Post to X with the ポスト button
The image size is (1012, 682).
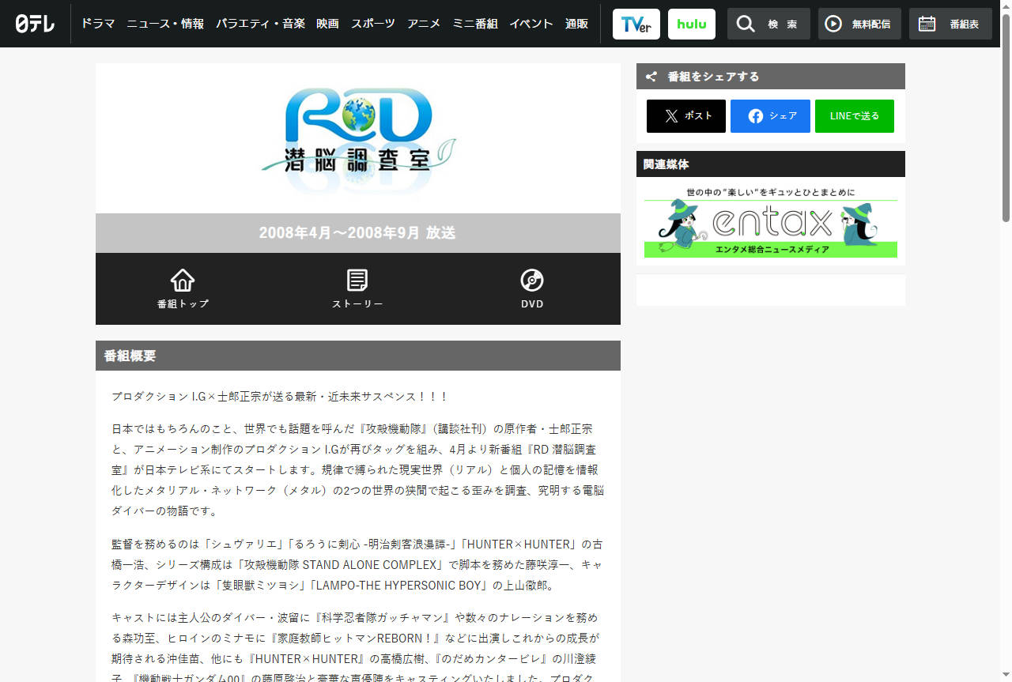685,116
